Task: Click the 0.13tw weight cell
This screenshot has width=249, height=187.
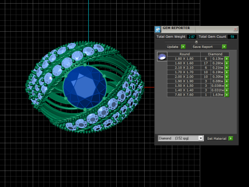Action: [218, 59]
